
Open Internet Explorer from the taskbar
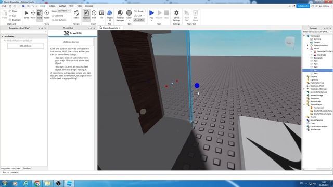pos(26,183)
